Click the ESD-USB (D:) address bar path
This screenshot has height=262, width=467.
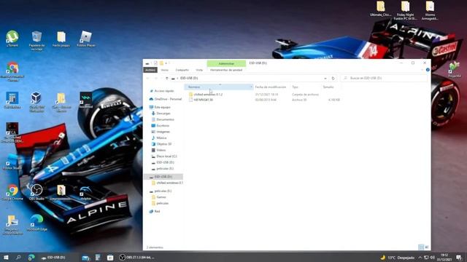189,78
